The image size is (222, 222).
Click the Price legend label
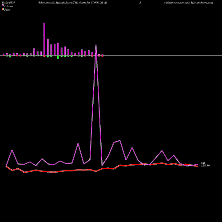click(x=7, y=10)
